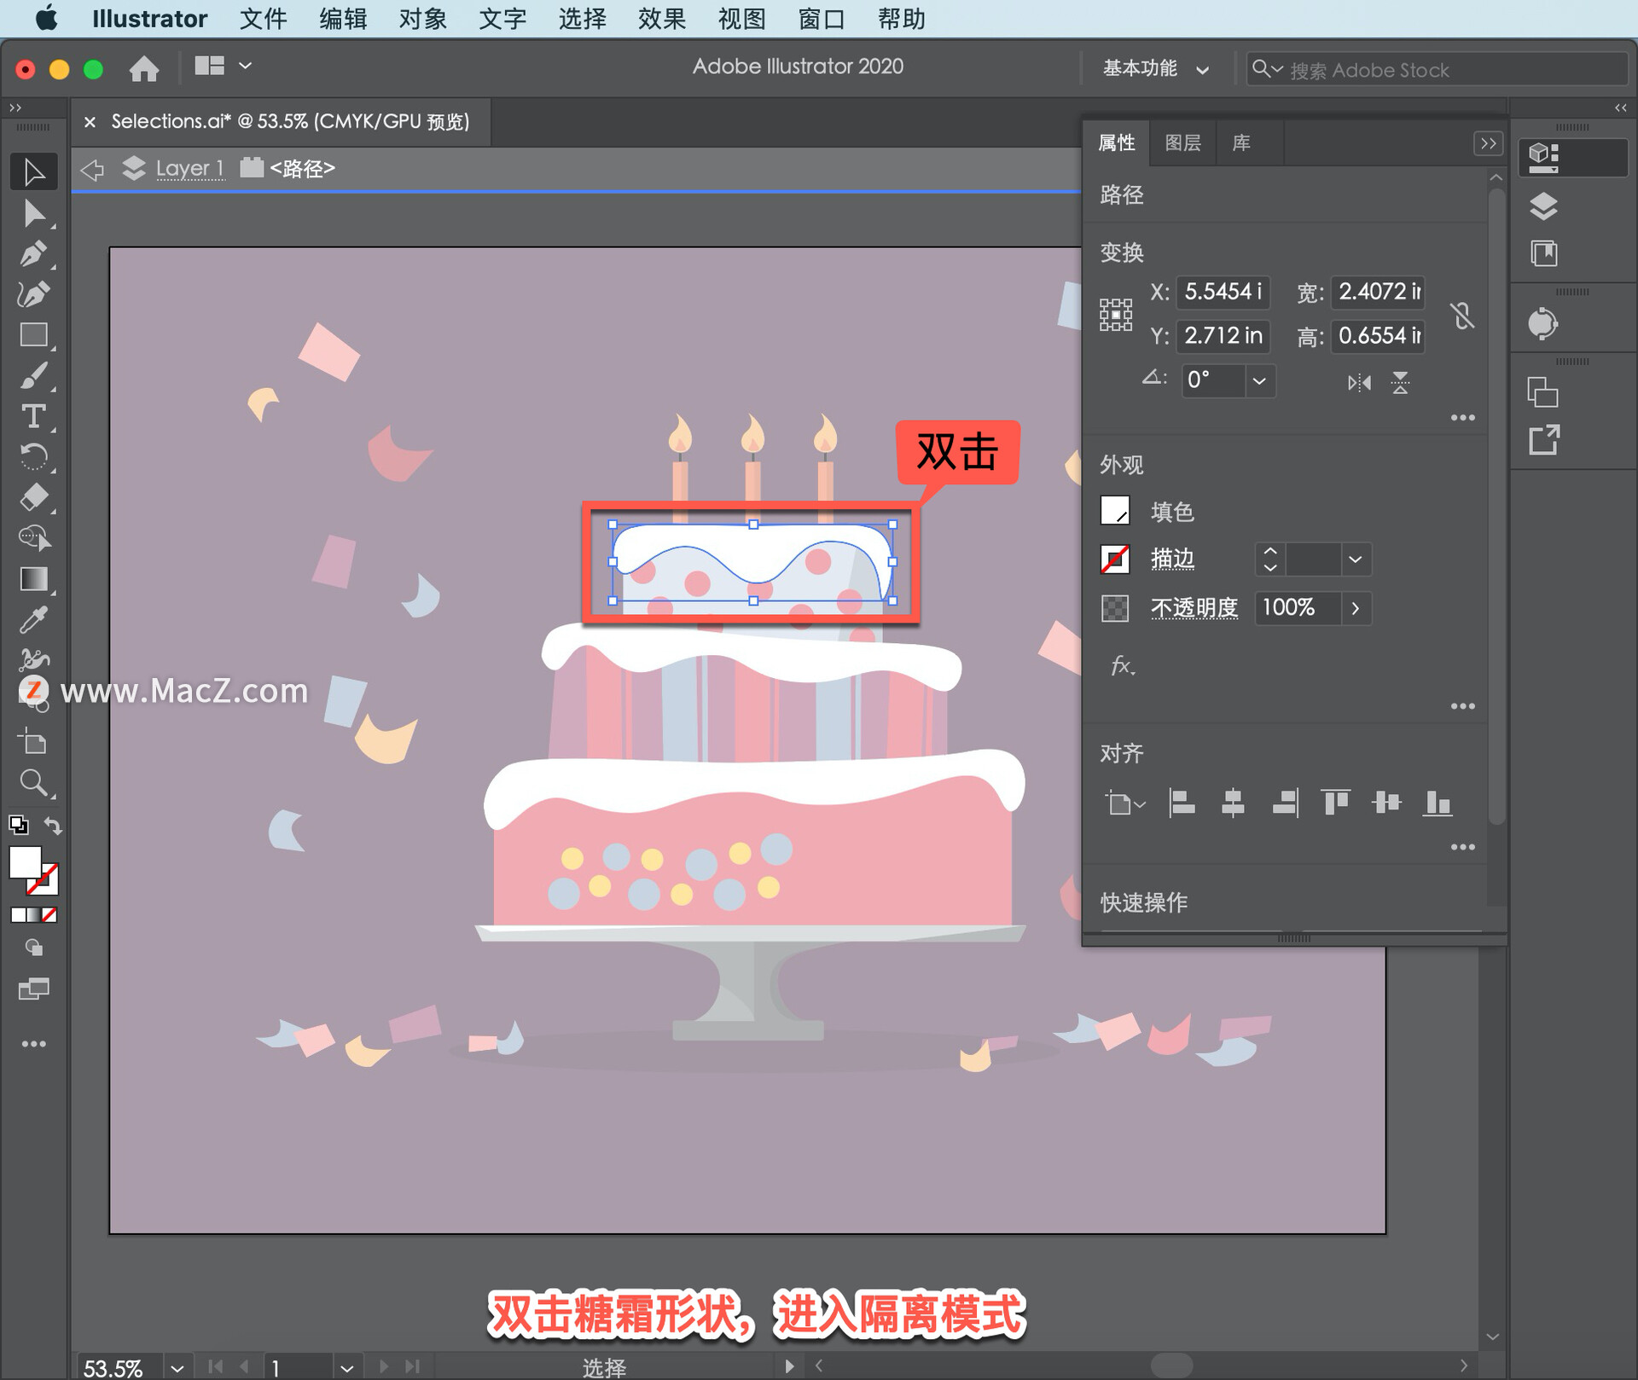Select the Zoom tool magnifier
The width and height of the screenshot is (1638, 1380).
pos(34,783)
